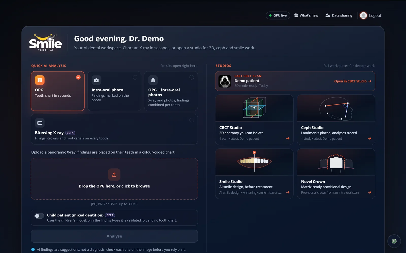Click the Smile Studio arrow icon
The width and height of the screenshot is (406, 253).
pyautogui.click(x=288, y=192)
